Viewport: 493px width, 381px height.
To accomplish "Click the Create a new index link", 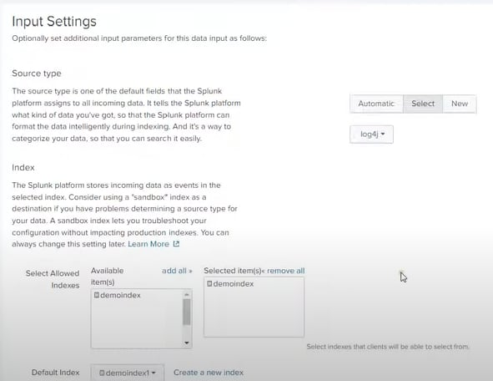I will (x=209, y=373).
